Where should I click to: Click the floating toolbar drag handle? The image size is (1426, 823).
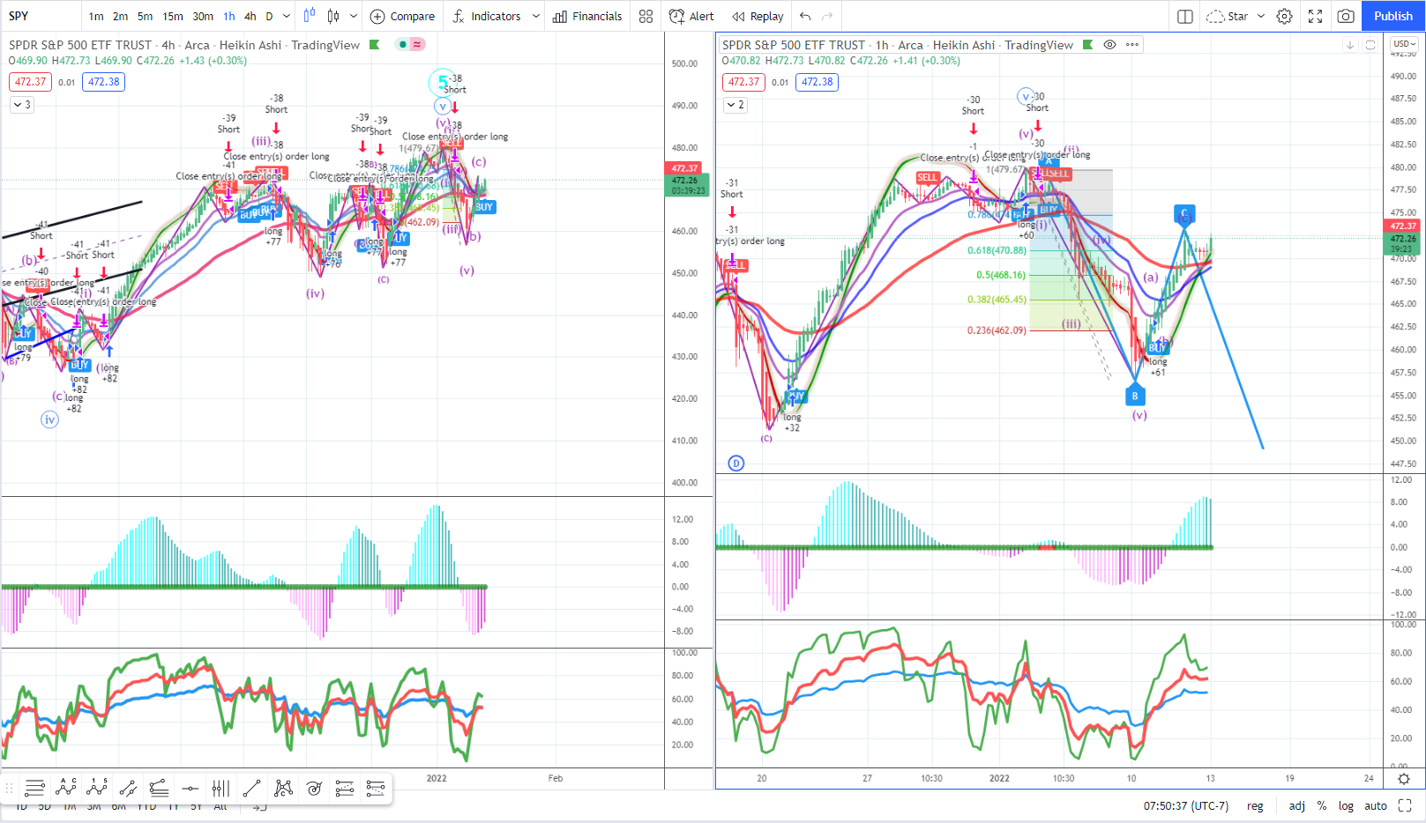coord(10,788)
